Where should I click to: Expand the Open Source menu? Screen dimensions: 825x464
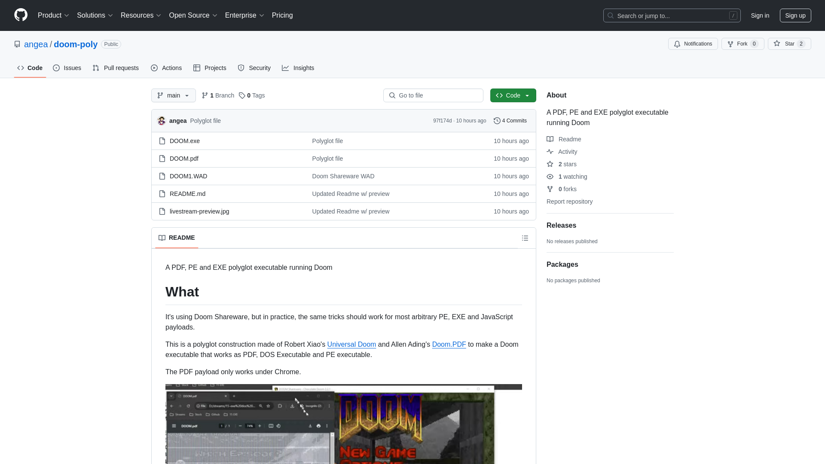click(x=193, y=15)
